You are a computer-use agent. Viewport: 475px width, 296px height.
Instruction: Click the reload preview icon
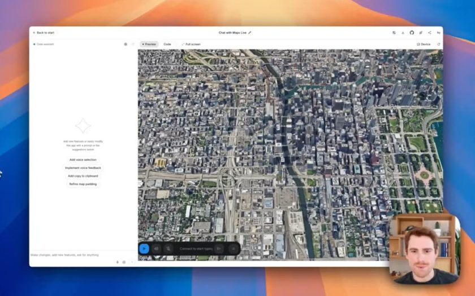pyautogui.click(x=438, y=44)
